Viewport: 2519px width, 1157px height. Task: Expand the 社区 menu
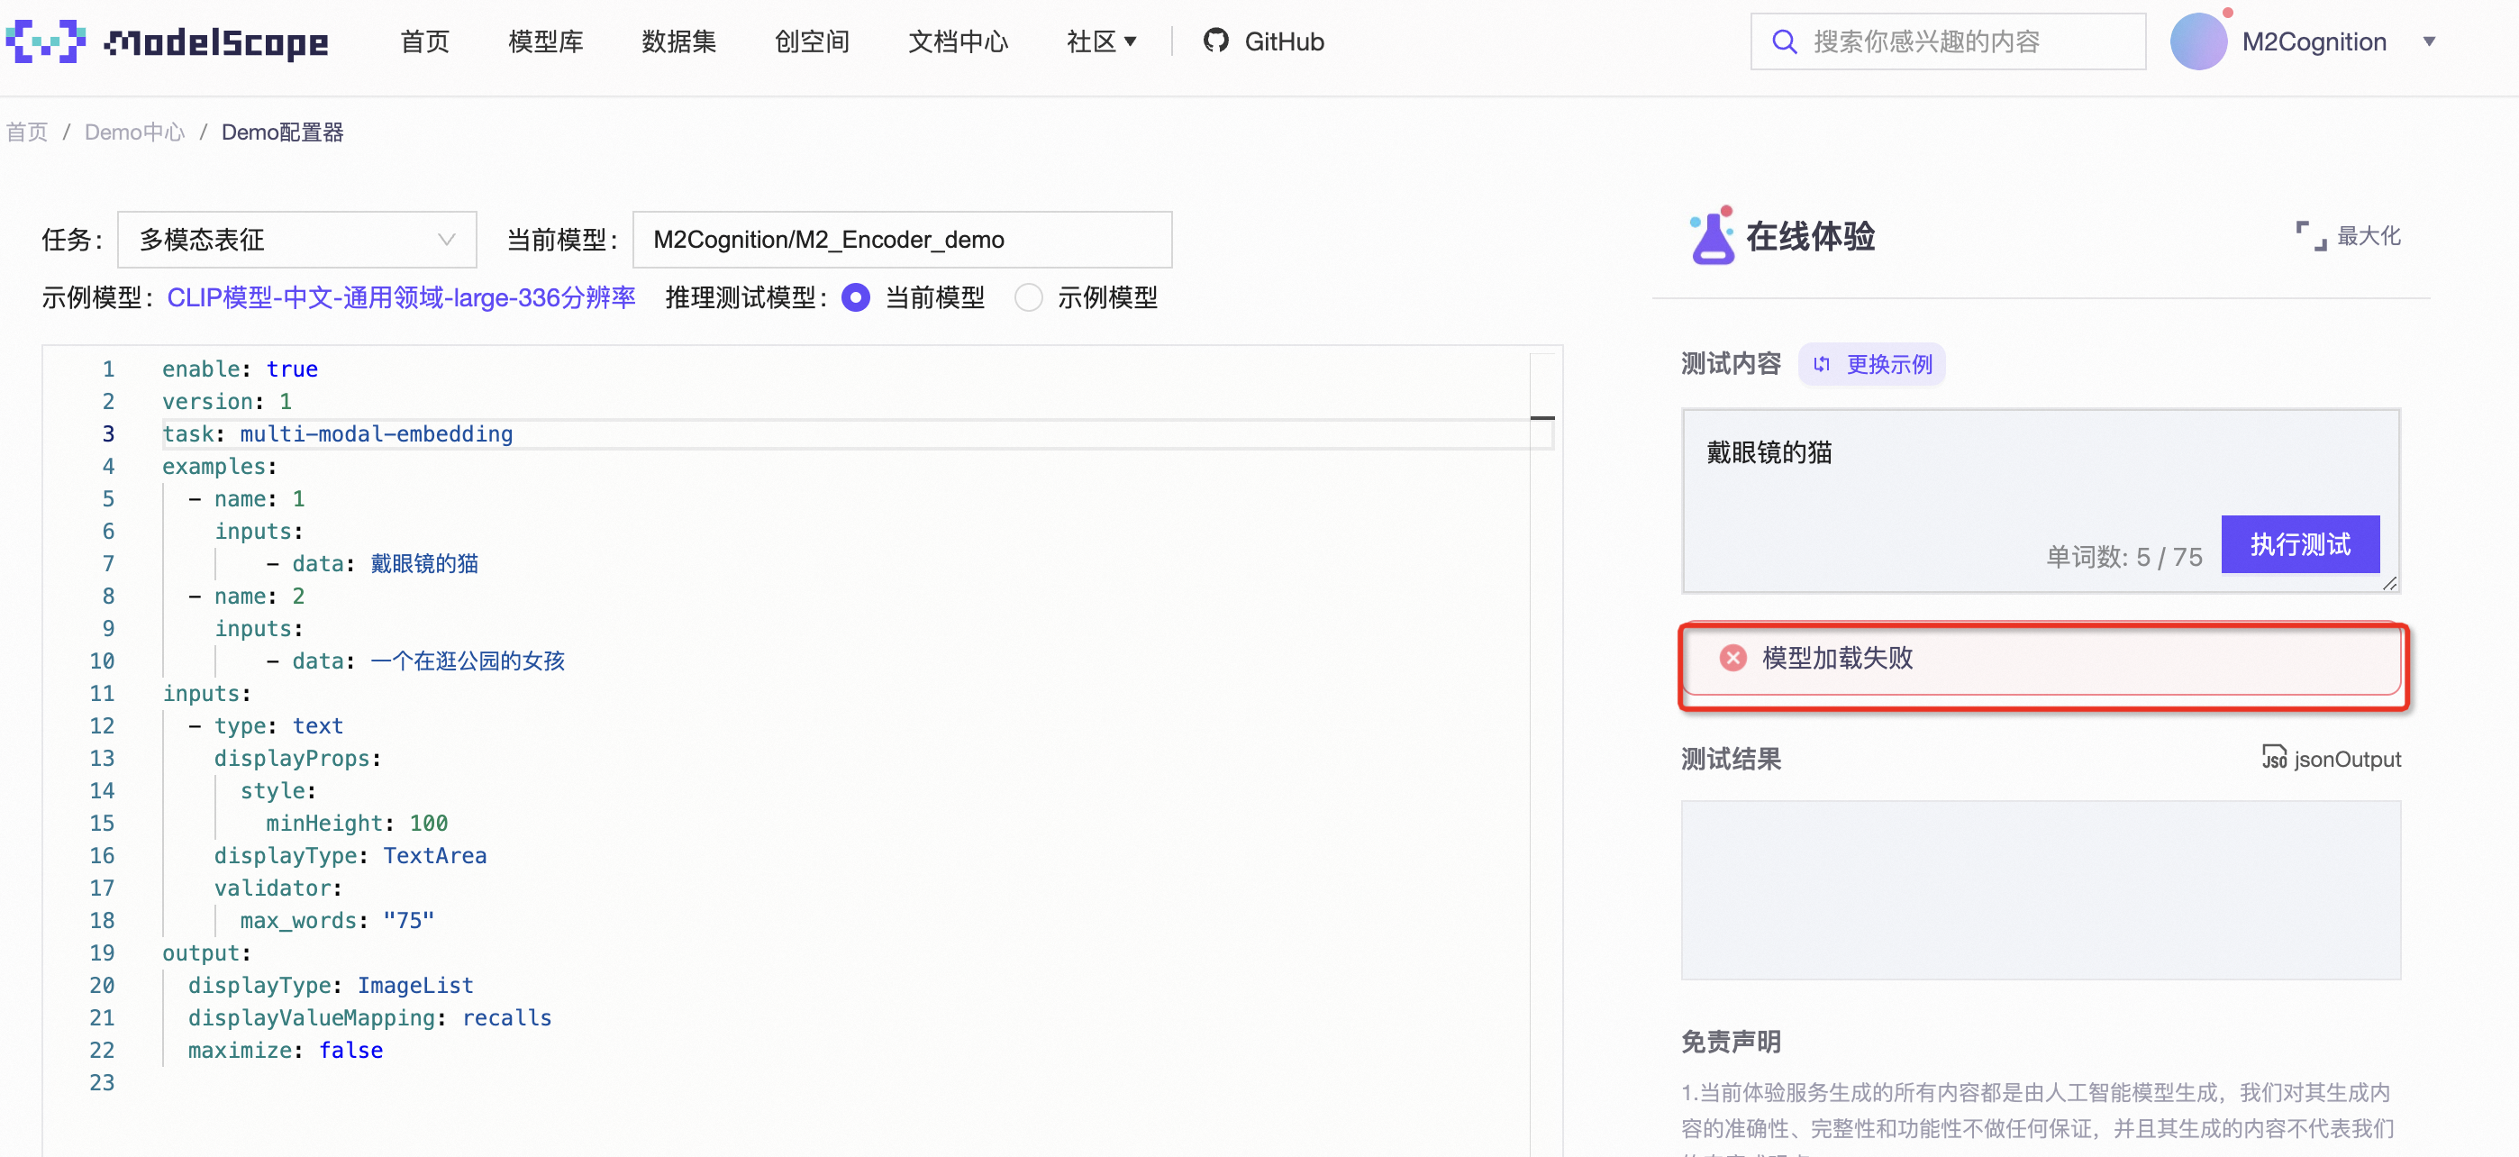pyautogui.click(x=1100, y=42)
